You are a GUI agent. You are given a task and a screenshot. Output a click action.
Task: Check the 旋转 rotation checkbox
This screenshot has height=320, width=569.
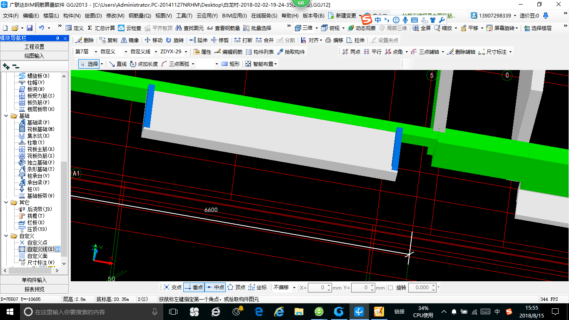[x=390, y=287]
